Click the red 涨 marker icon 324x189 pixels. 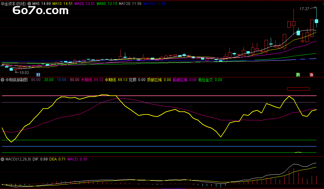[x=311, y=75]
